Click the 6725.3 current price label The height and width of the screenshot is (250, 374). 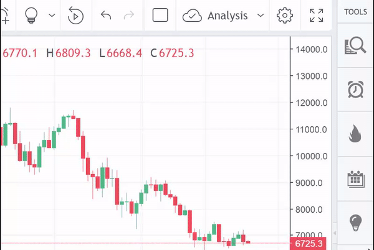(x=310, y=243)
